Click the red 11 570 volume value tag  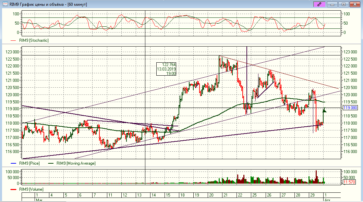[x=350, y=182]
